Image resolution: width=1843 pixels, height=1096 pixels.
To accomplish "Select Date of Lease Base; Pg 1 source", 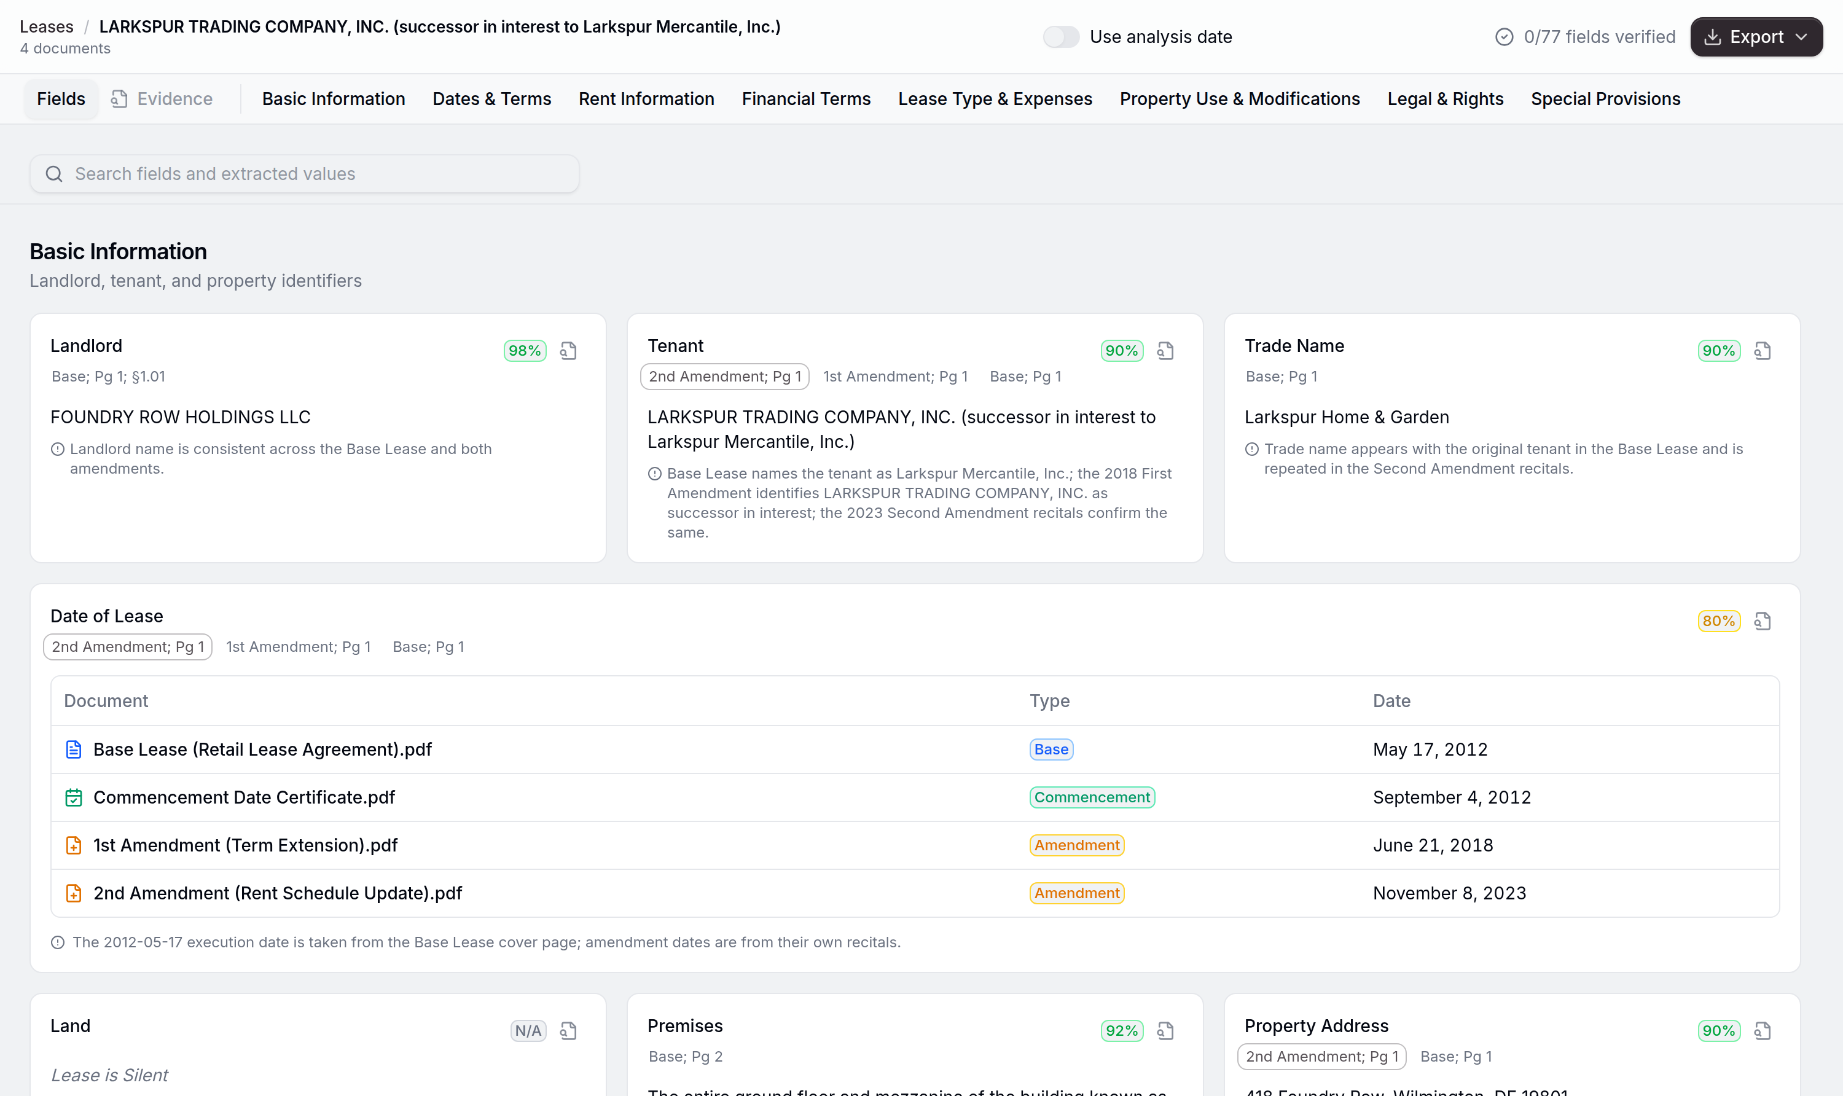I will (428, 647).
